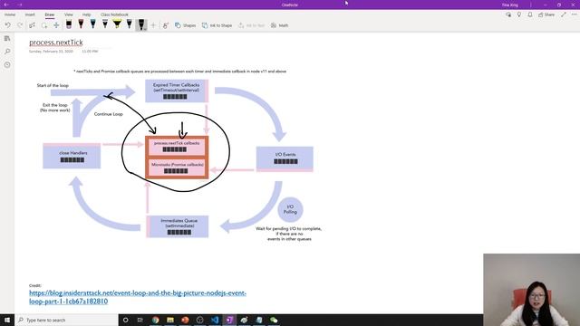Image resolution: width=580 pixels, height=326 pixels.
Task: Open the selected black pen's options arrow
Action: click(x=144, y=28)
